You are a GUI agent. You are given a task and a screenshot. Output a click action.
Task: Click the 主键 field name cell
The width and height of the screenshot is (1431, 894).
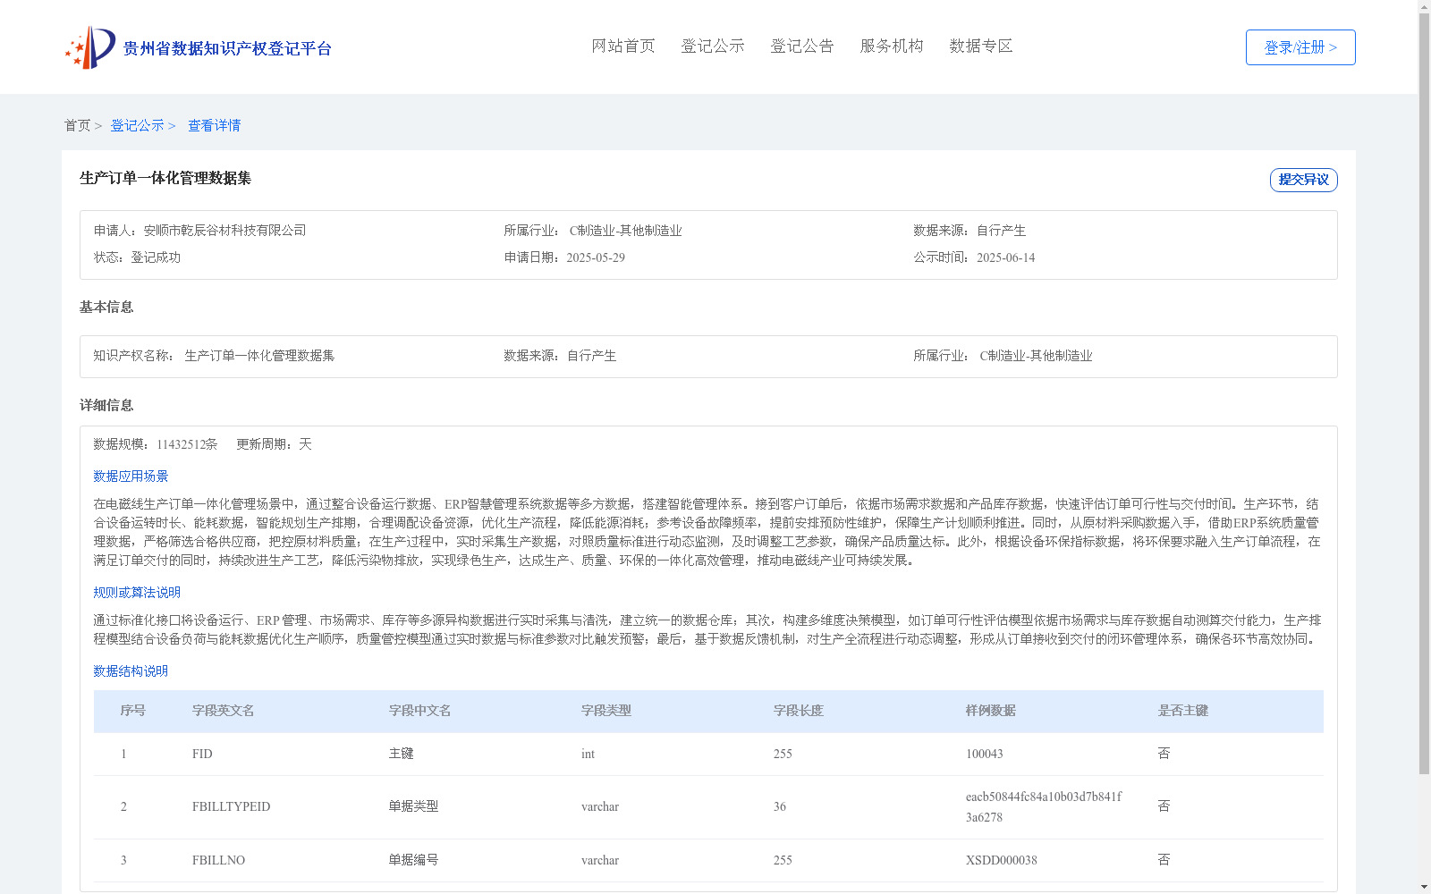click(x=401, y=754)
